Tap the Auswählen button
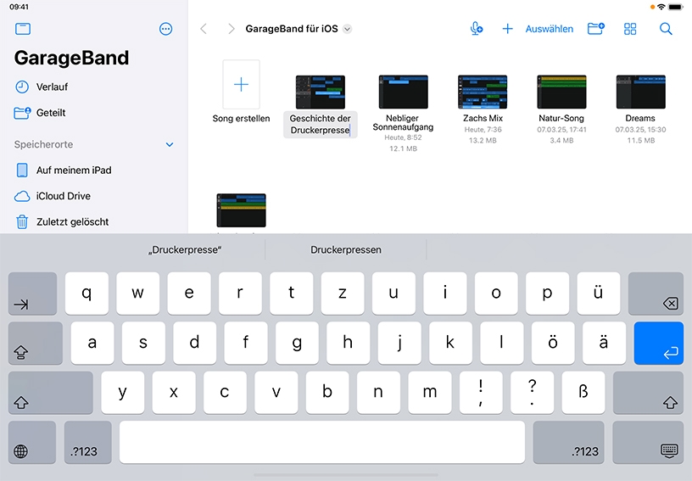 (549, 29)
